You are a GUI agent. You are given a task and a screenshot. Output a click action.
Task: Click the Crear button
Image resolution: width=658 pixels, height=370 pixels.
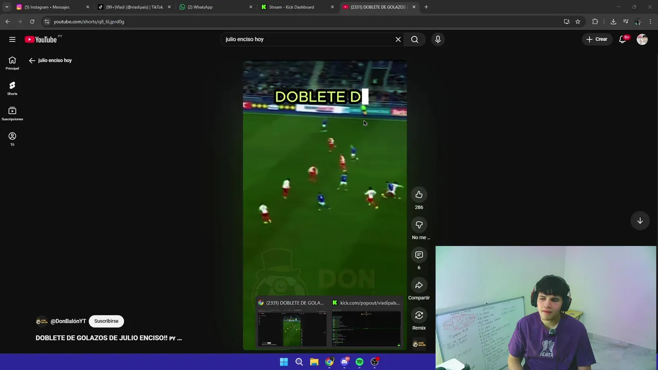click(x=597, y=39)
